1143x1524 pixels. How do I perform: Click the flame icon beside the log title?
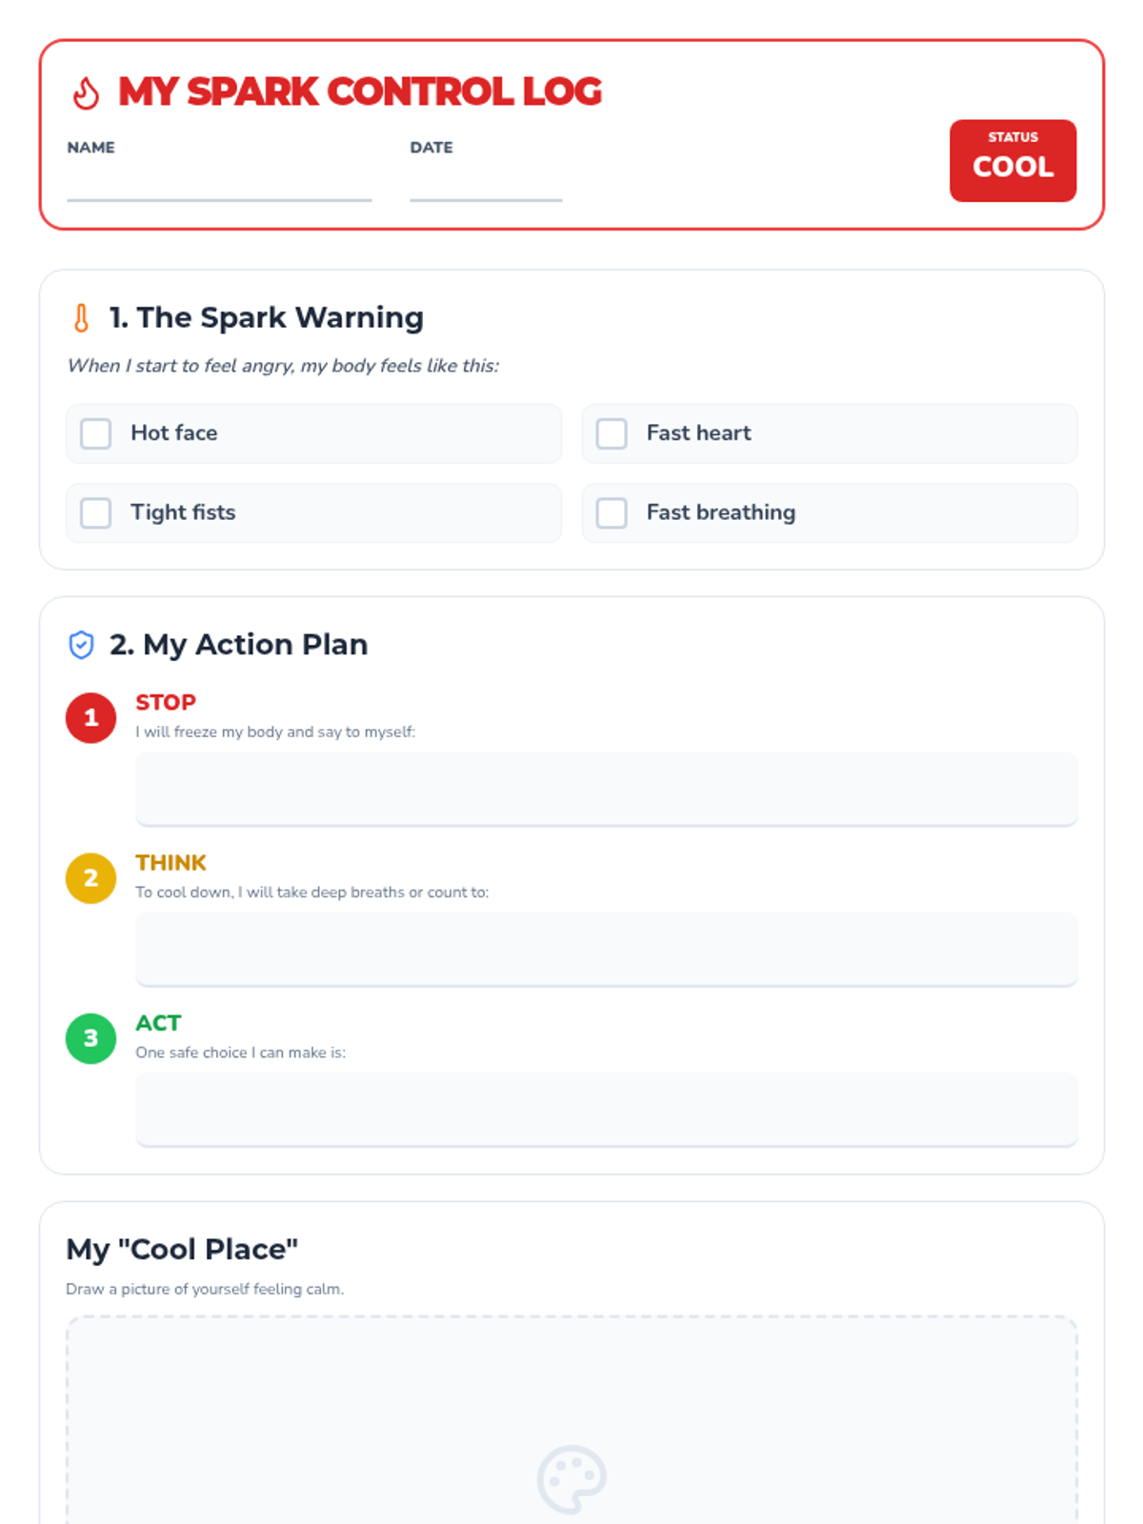coord(86,93)
